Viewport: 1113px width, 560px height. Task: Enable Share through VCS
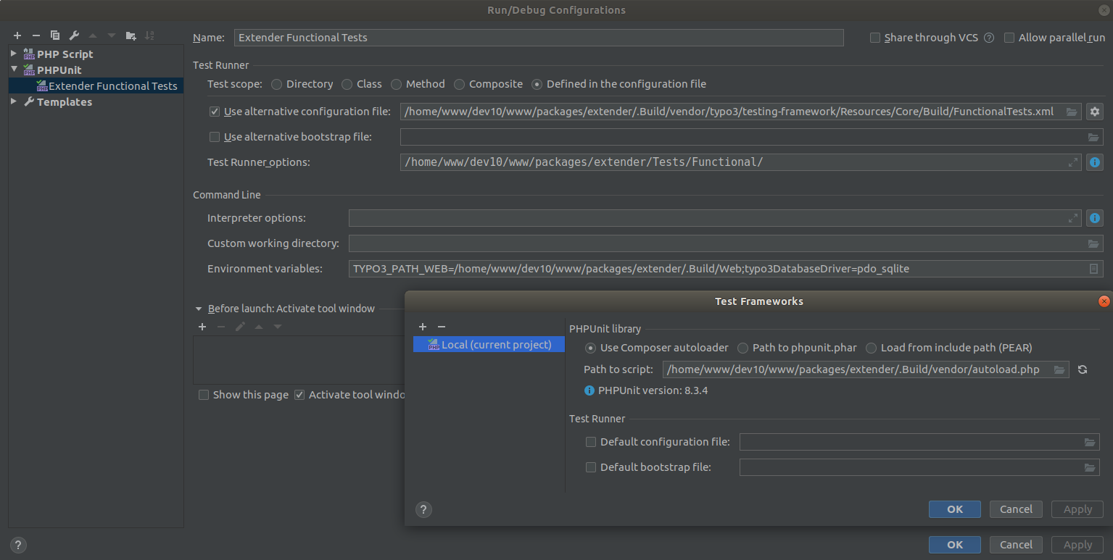874,37
